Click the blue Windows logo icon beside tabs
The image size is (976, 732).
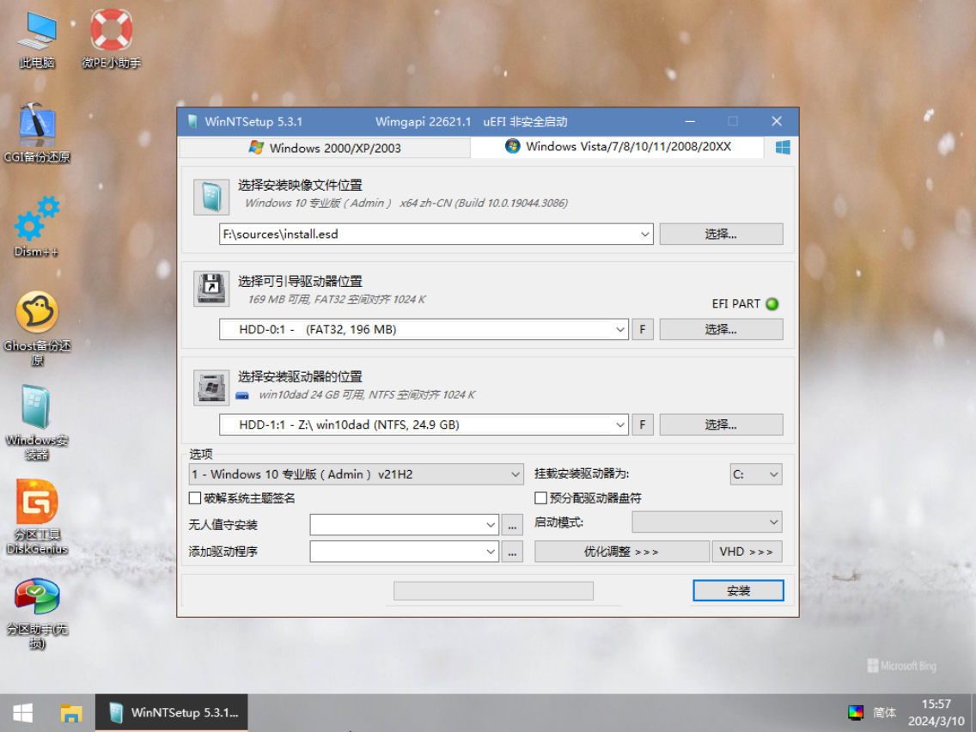click(783, 148)
